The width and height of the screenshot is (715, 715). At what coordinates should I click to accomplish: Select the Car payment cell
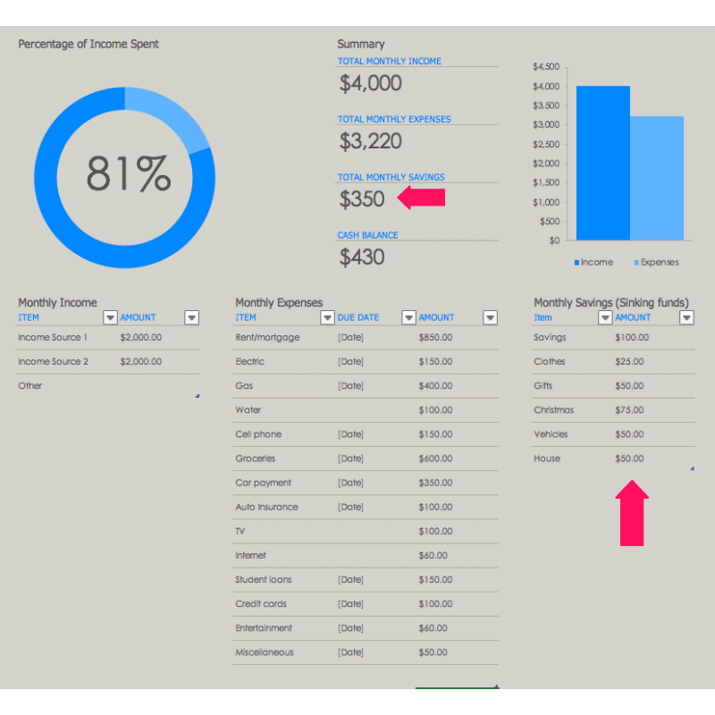(x=263, y=483)
